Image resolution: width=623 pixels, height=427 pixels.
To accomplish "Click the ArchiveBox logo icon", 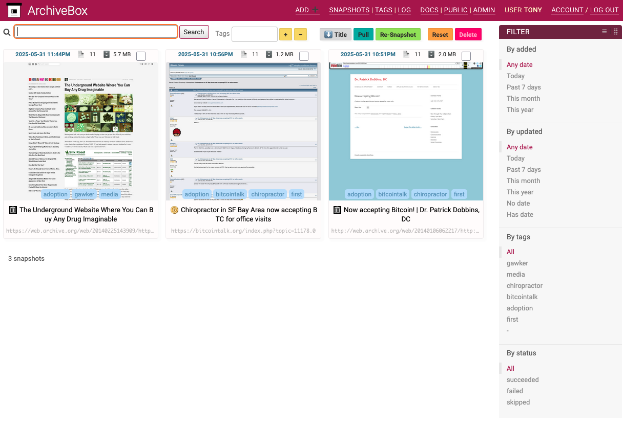I will pos(14,10).
